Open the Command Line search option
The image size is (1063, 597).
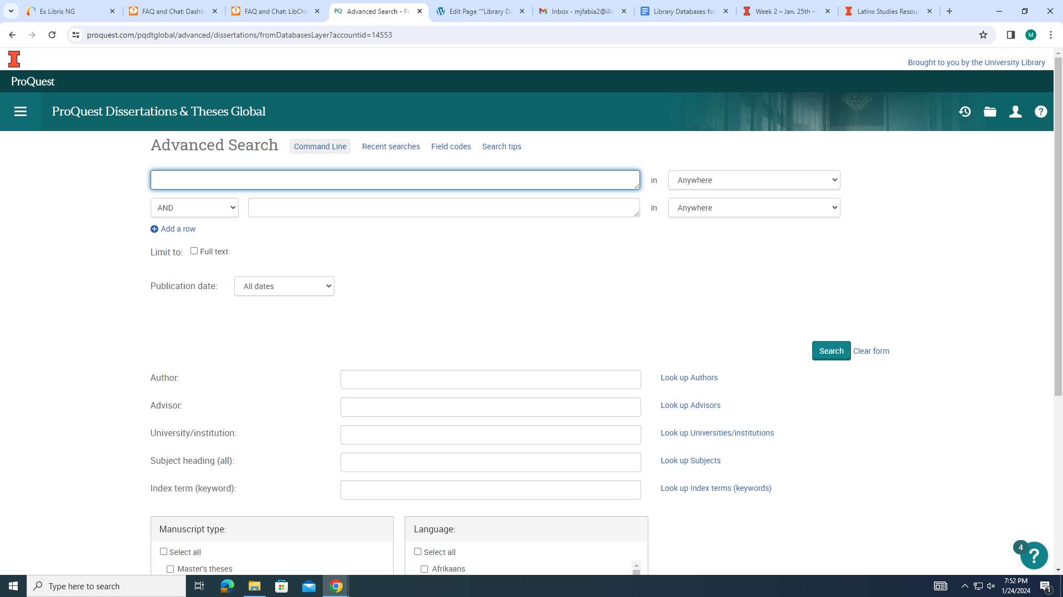[320, 146]
